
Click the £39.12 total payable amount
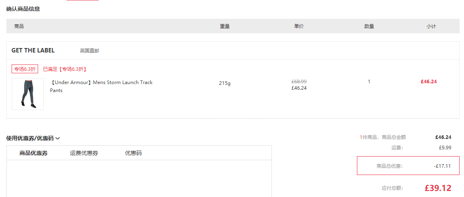pos(438,188)
